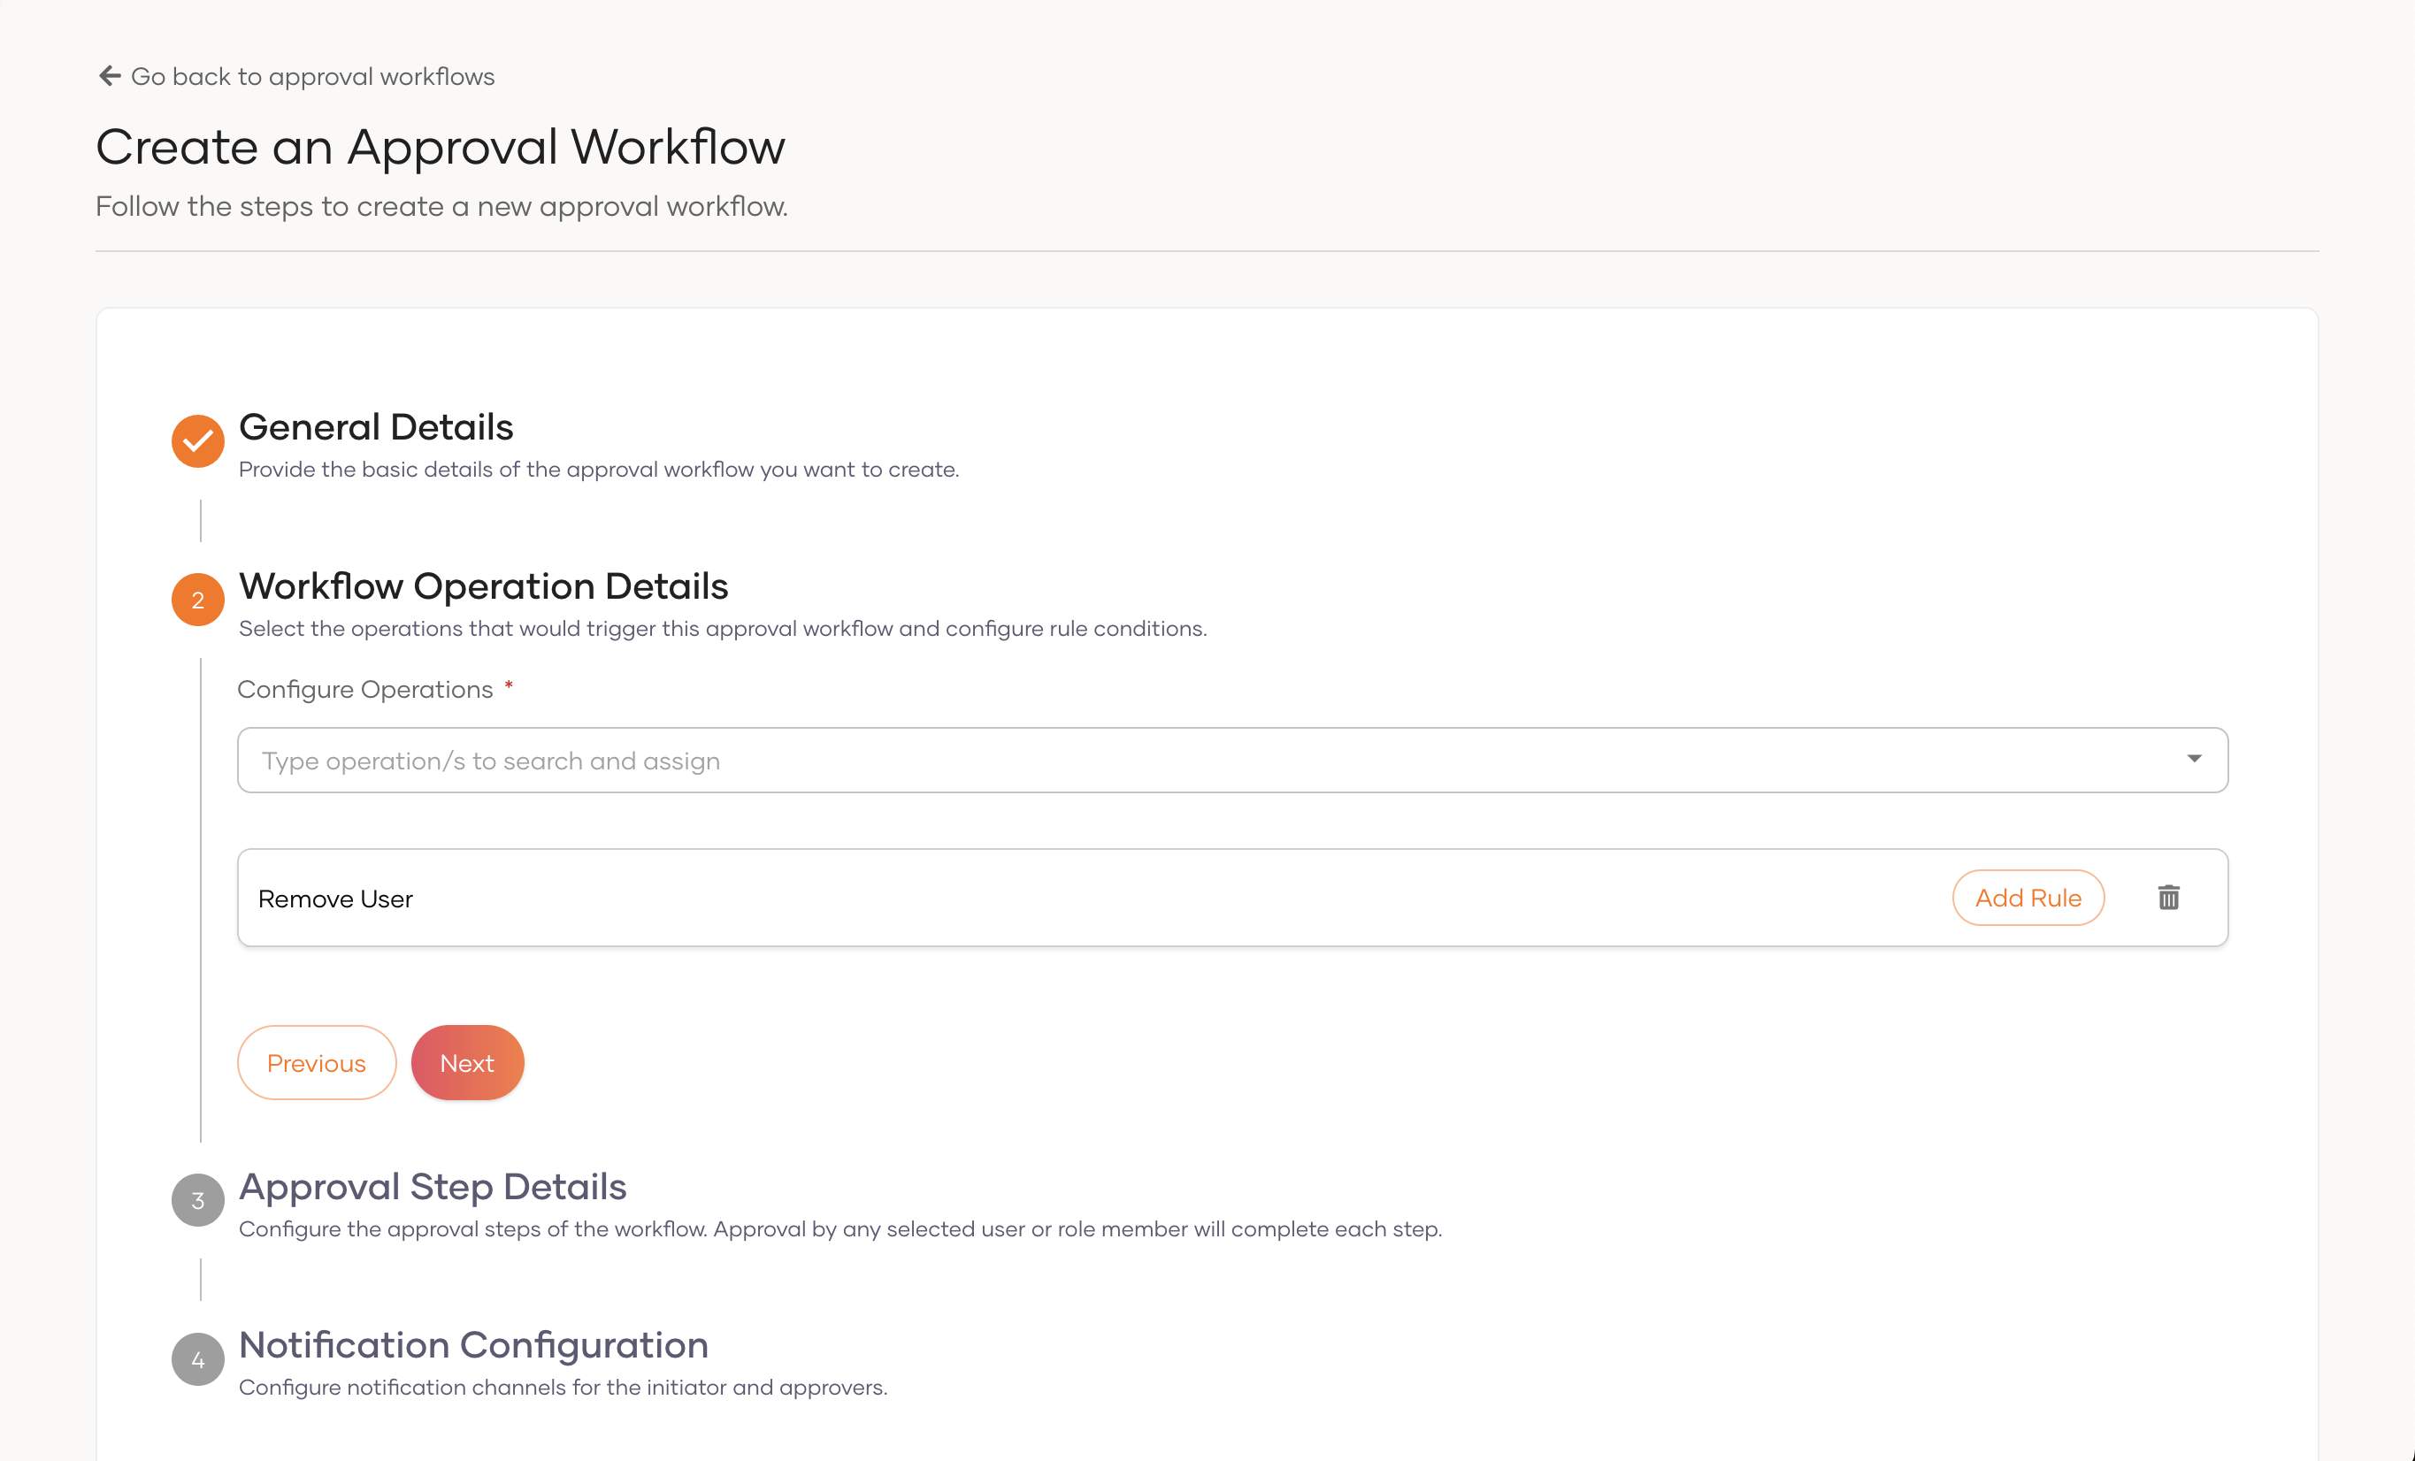This screenshot has width=2415, height=1461.
Task: Go to the Previous step
Action: pos(316,1063)
